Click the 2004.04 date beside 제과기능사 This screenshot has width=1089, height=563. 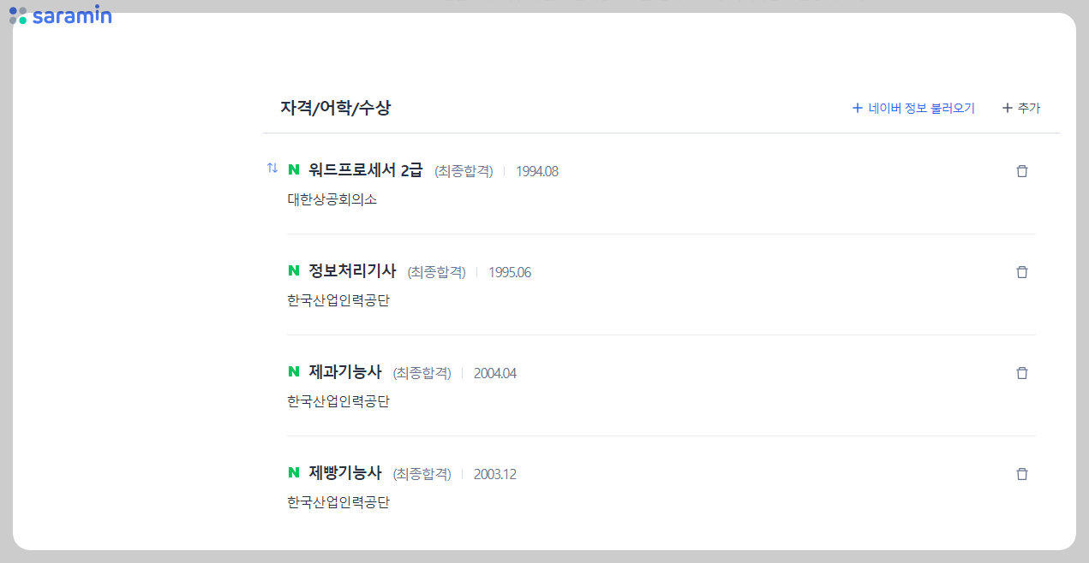coord(494,372)
